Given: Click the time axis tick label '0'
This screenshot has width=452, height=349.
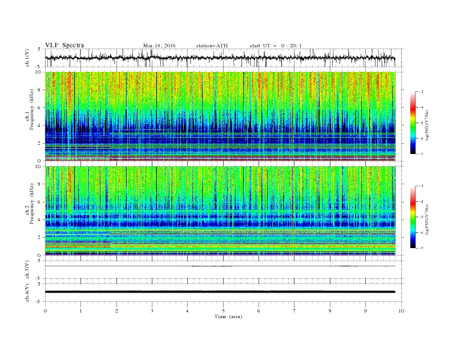Looking at the screenshot, I should 45,311.
